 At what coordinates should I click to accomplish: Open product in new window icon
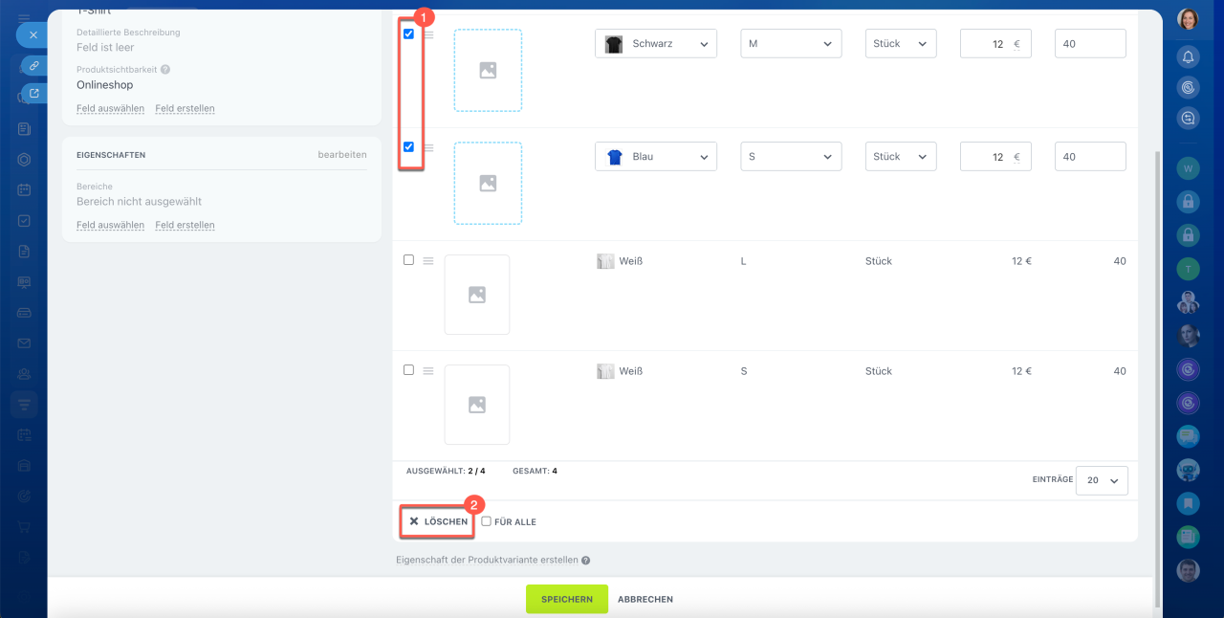tap(34, 93)
